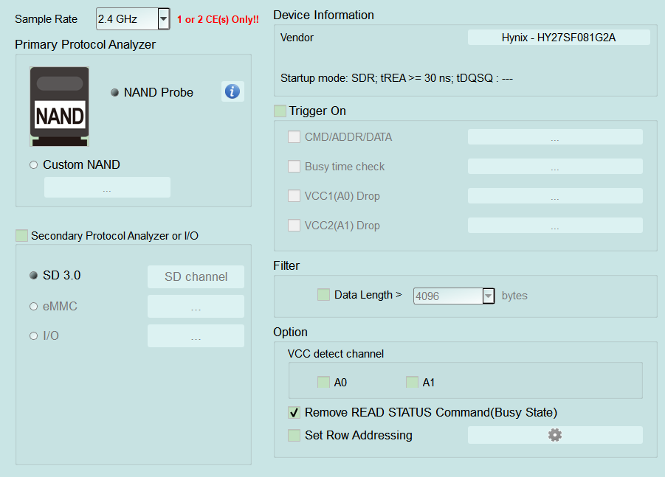Click the I/O options button

(196, 336)
